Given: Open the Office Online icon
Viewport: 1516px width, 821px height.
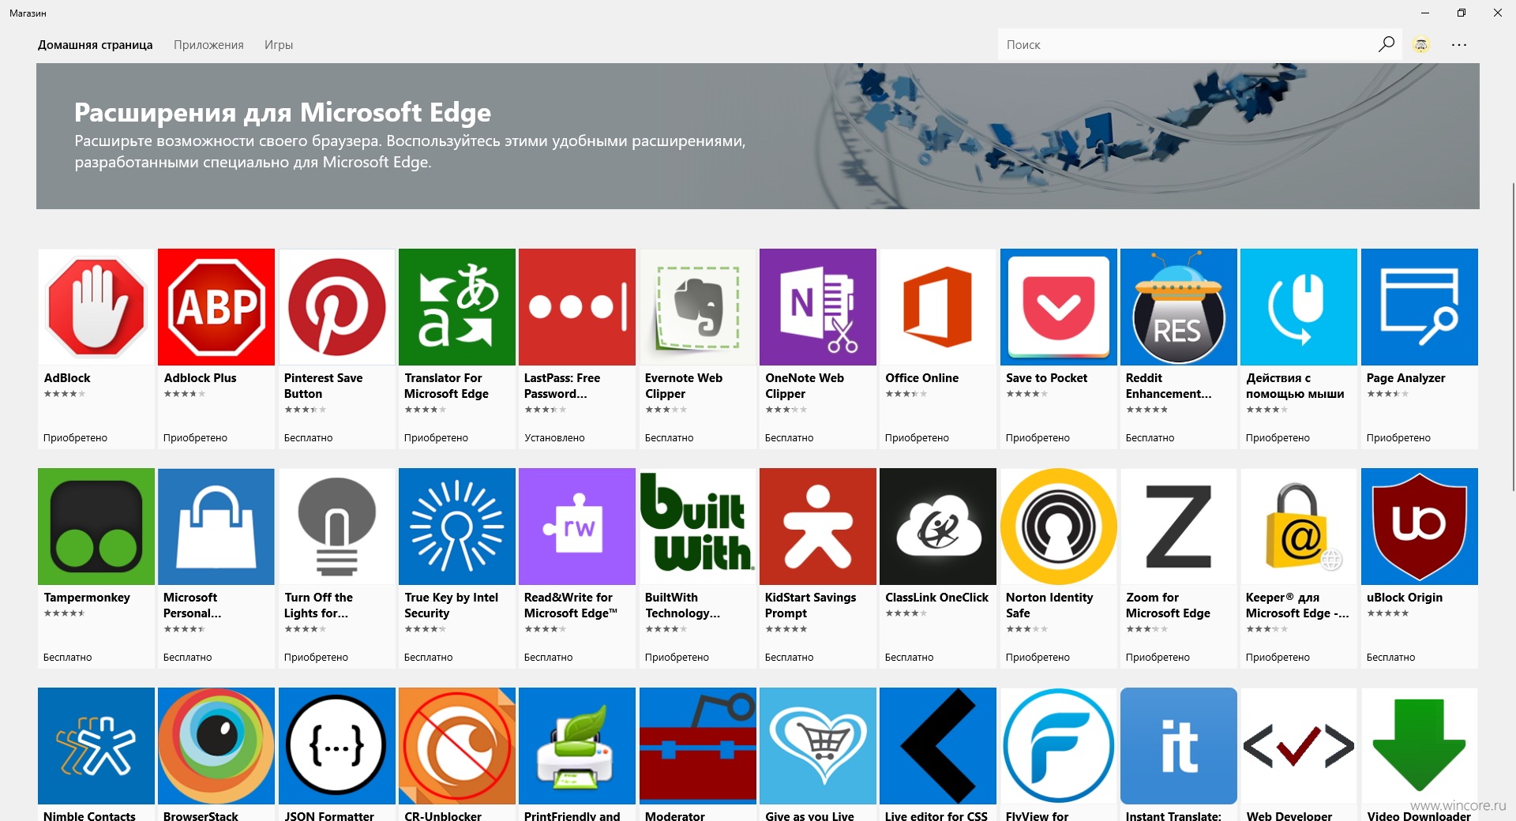Looking at the screenshot, I should (938, 307).
